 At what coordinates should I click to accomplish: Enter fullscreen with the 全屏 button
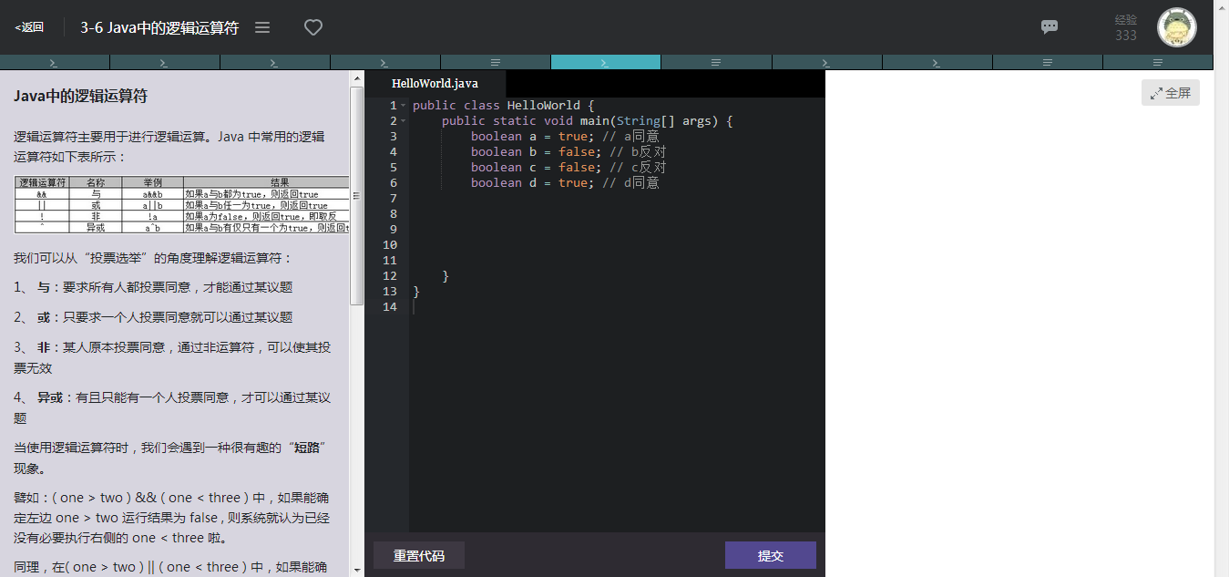tap(1171, 93)
